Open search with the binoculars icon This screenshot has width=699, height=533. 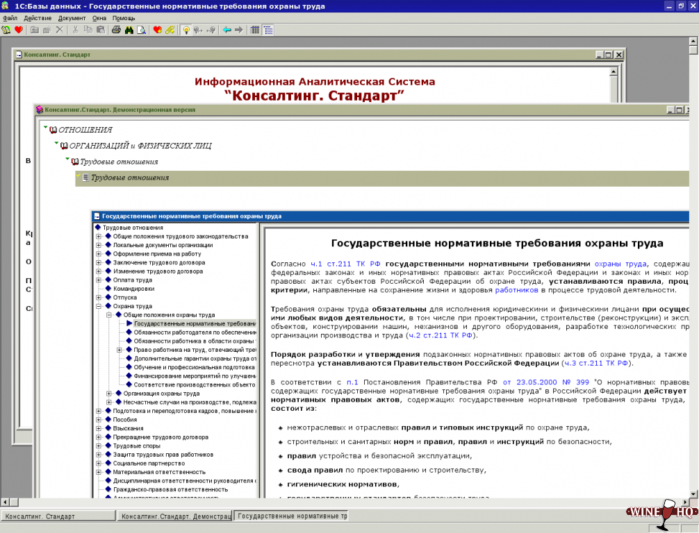[129, 30]
